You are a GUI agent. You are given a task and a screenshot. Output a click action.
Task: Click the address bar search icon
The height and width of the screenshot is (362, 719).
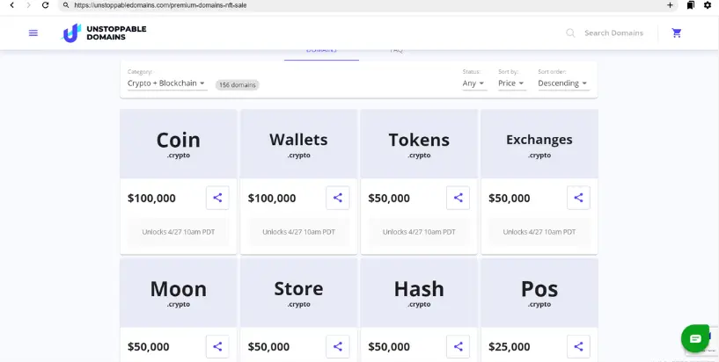click(66, 5)
